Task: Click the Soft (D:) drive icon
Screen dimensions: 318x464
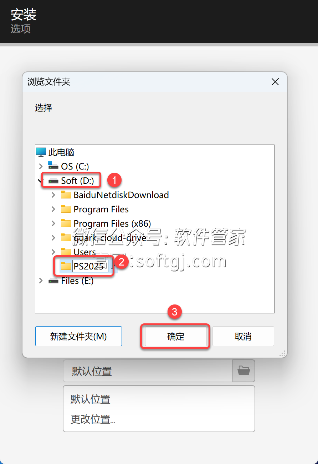Action: (x=53, y=181)
